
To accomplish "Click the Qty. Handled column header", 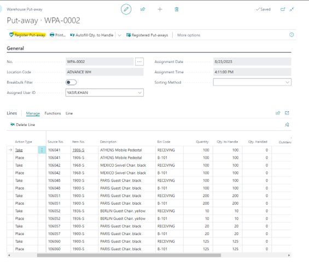I will pos(258,142).
